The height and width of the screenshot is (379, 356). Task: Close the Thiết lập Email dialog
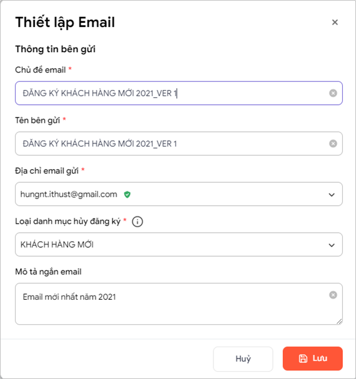[335, 22]
